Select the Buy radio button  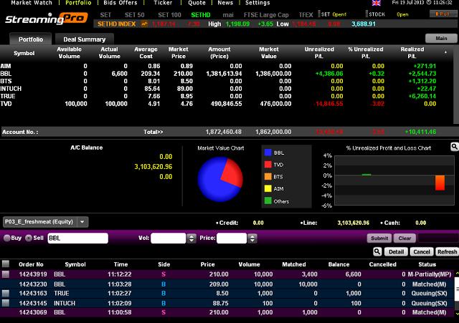click(6, 238)
